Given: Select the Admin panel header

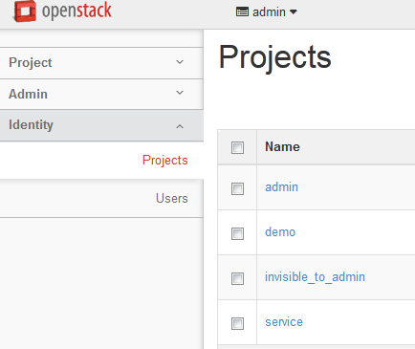Looking at the screenshot, I should point(101,94).
